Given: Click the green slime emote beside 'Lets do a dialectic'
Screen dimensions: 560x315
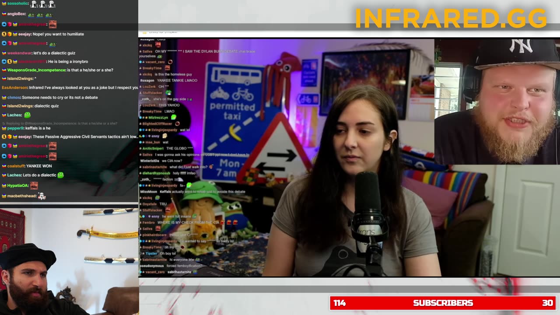Looking at the screenshot, I should 61,175.
